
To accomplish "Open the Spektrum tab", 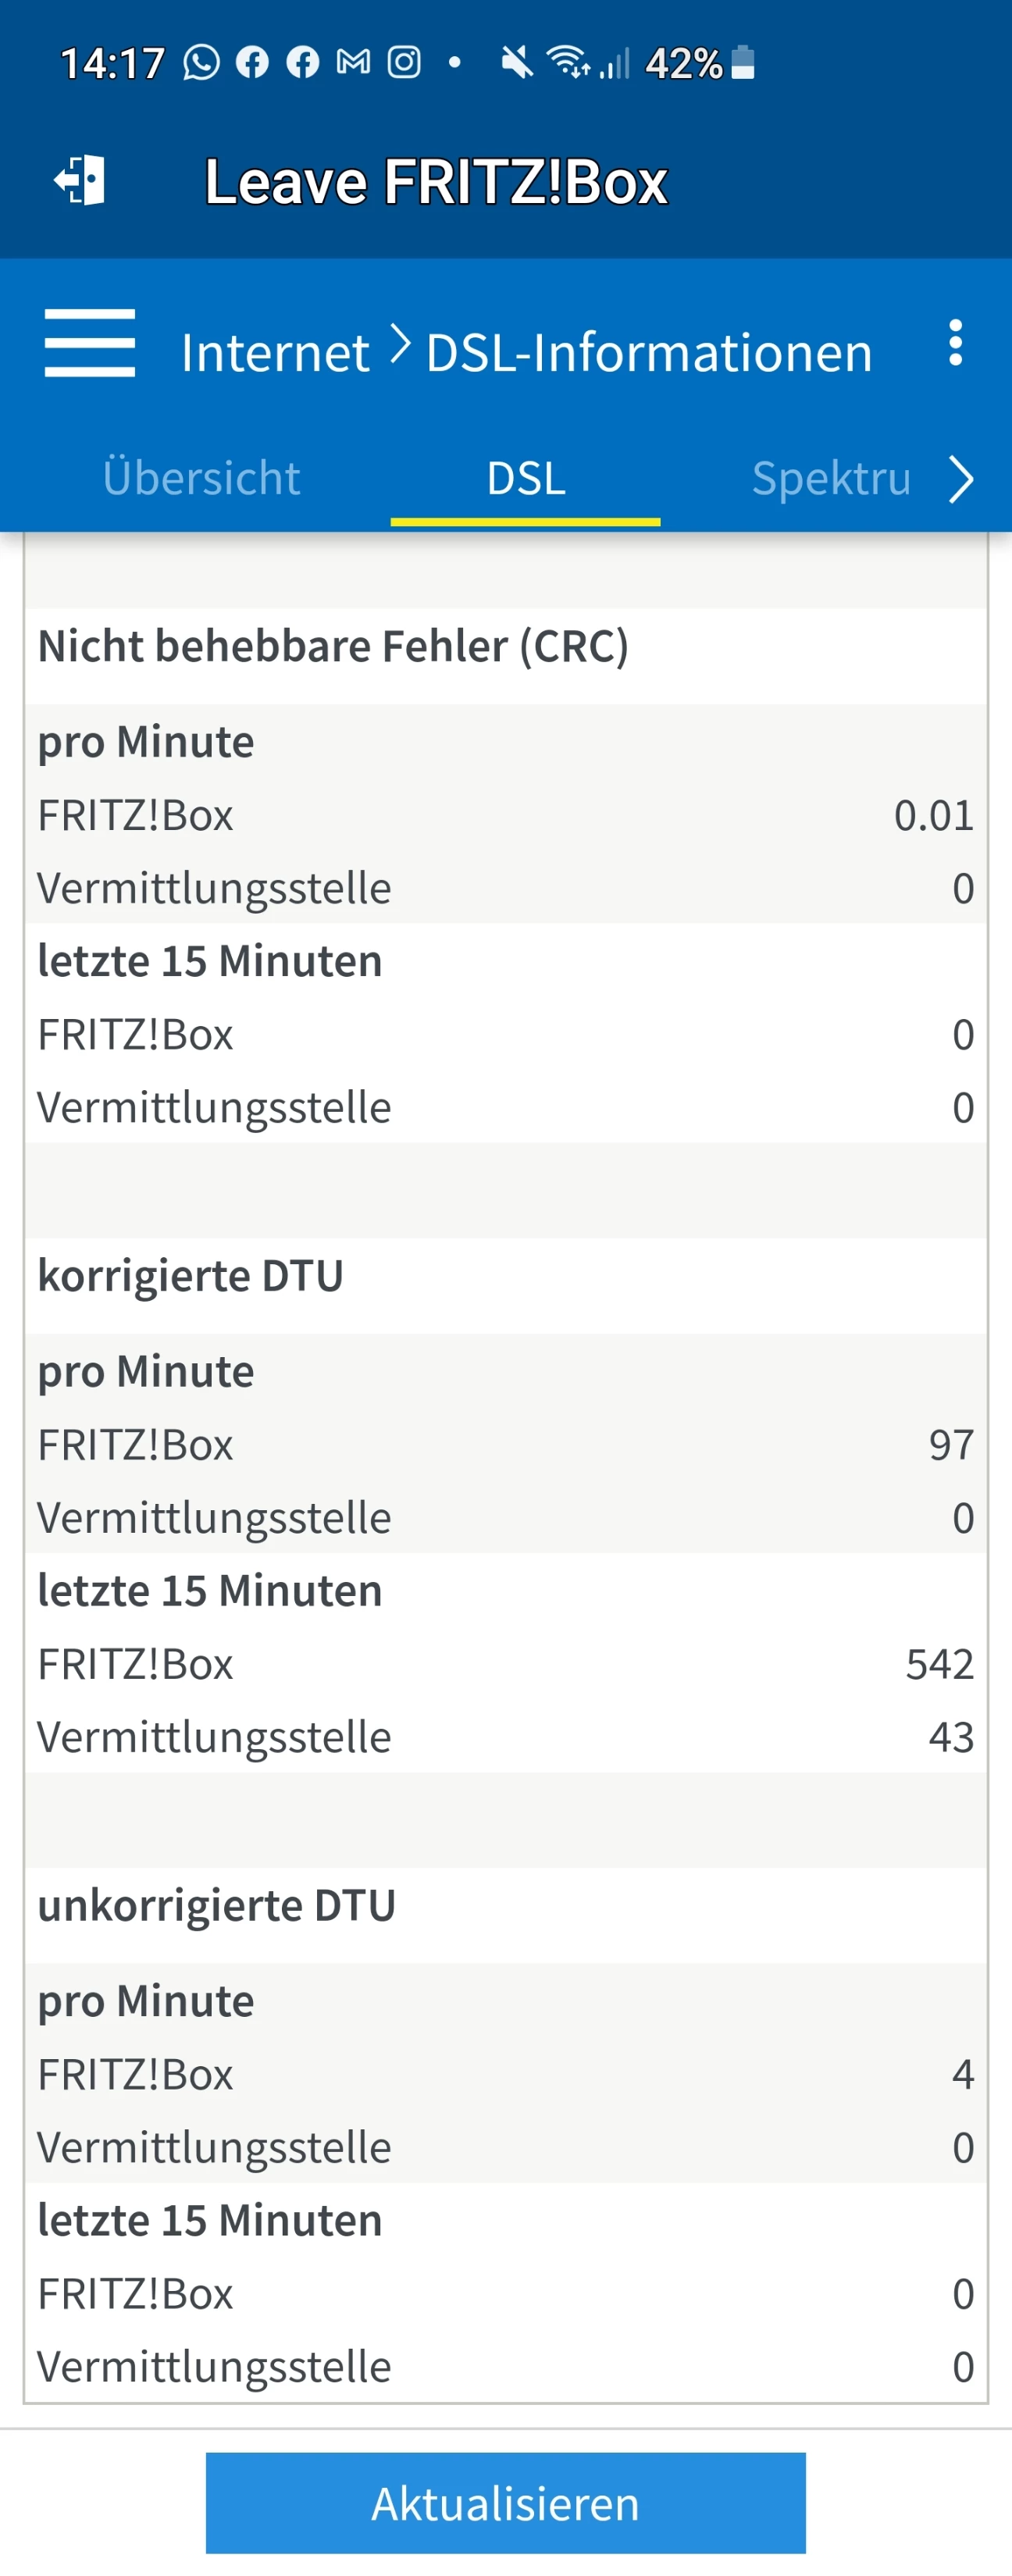I will [x=831, y=478].
